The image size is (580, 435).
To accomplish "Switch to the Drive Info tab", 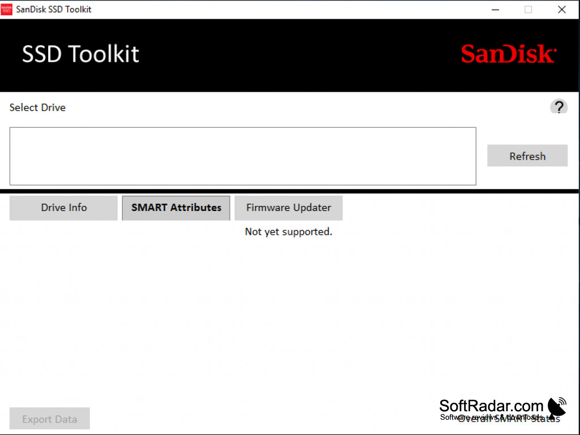I will tap(63, 208).
